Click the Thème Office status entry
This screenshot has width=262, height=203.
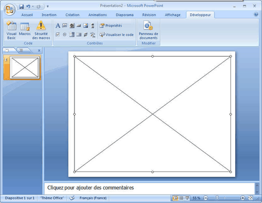click(52, 198)
